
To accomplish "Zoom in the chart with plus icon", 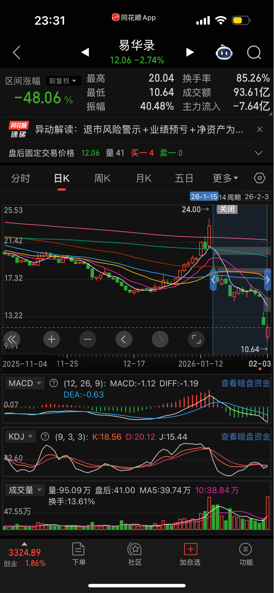I will [52, 339].
